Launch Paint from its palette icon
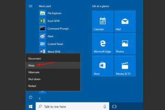The width and height of the screenshot is (165, 110). click(43, 36)
